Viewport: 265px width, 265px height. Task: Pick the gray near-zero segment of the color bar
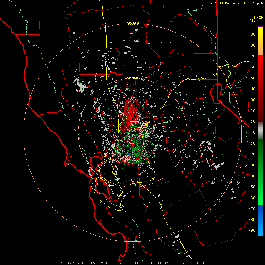click(260, 130)
